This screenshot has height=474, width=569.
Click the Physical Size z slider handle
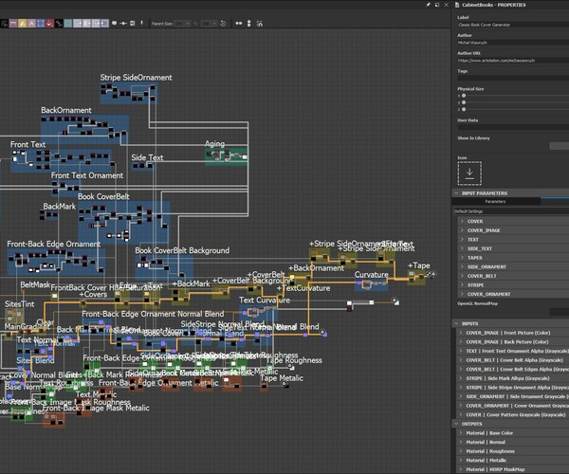click(x=464, y=109)
